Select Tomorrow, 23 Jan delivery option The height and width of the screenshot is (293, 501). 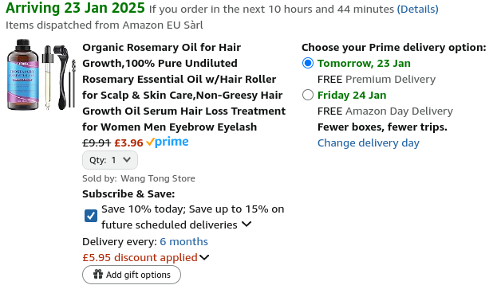[308, 63]
